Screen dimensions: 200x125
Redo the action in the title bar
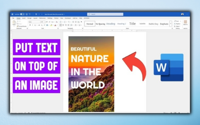33,14
